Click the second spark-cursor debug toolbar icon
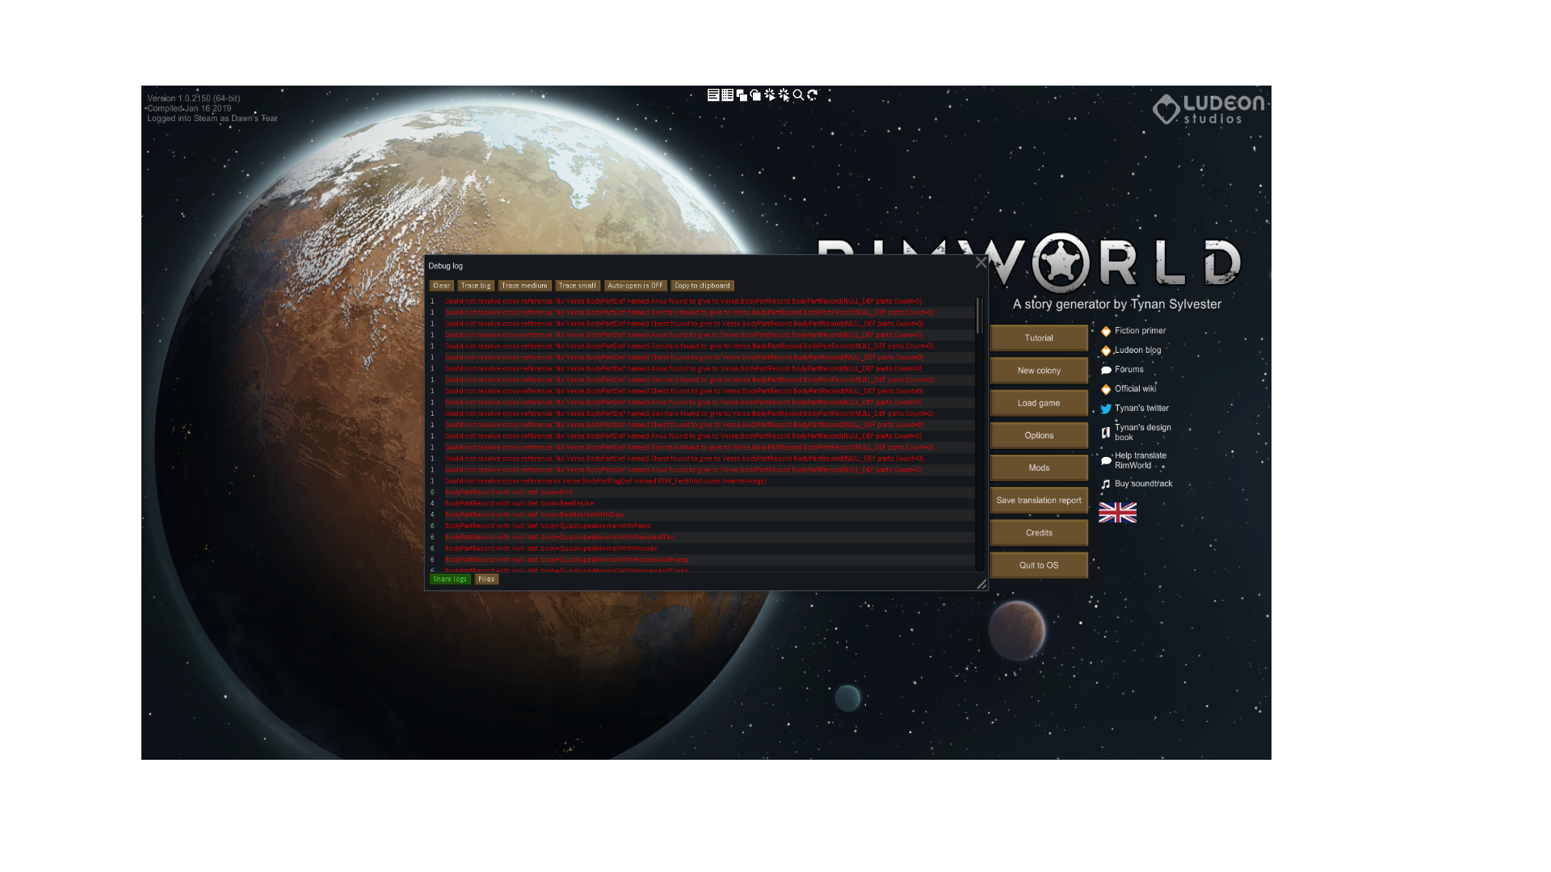This screenshot has height=872, width=1551. click(784, 95)
